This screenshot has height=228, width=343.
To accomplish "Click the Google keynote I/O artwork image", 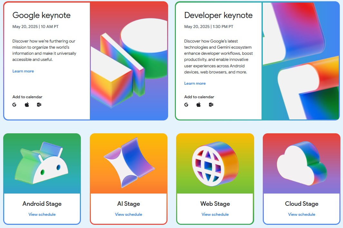I will pos(129,61).
